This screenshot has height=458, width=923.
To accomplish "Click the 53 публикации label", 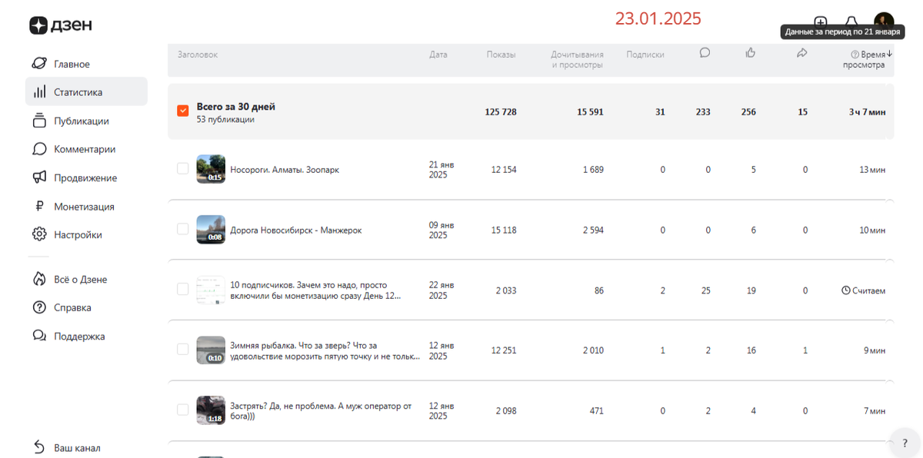I will coord(225,119).
